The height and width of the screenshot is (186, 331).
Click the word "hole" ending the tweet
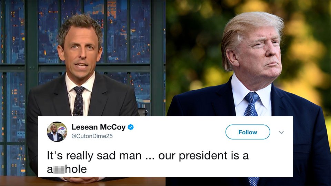(x=76, y=169)
